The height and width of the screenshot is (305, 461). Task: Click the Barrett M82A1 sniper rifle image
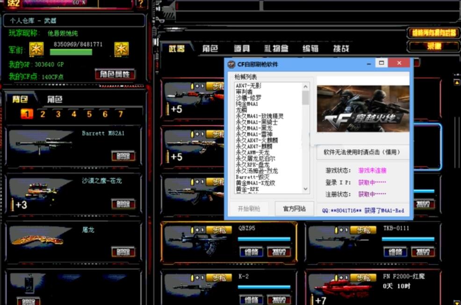point(43,144)
